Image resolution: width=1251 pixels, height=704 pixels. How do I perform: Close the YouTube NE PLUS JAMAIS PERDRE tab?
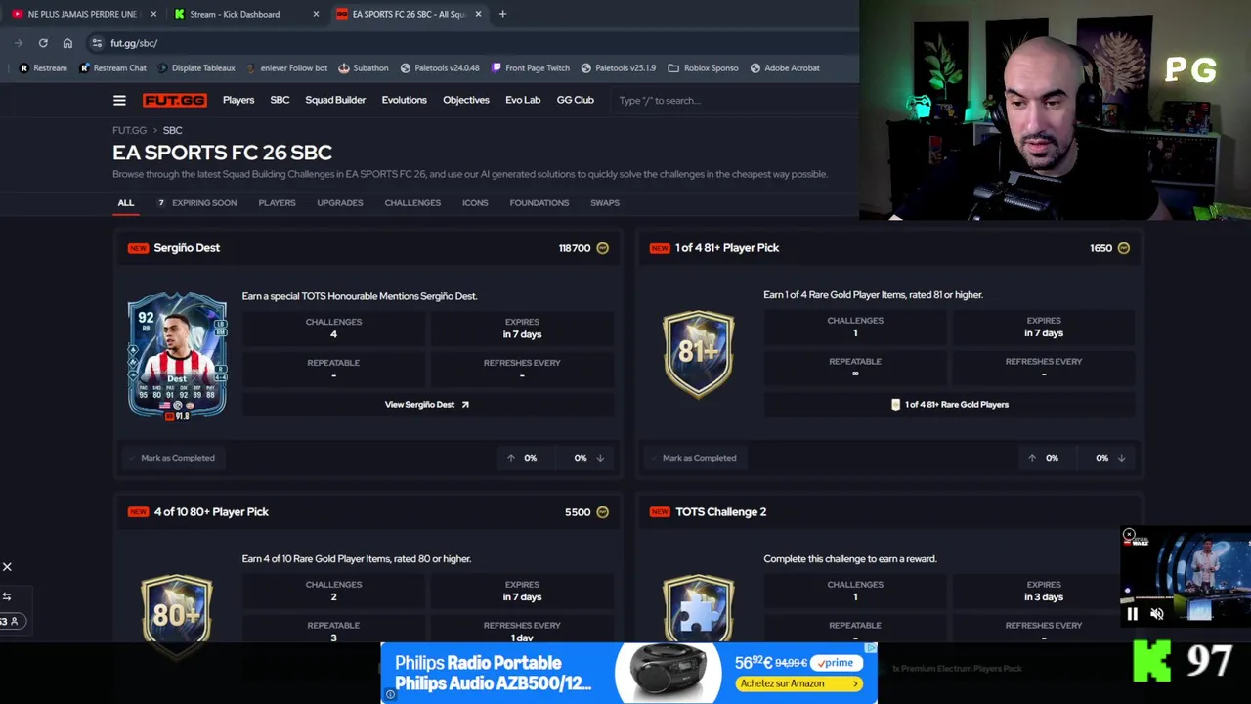tap(152, 14)
